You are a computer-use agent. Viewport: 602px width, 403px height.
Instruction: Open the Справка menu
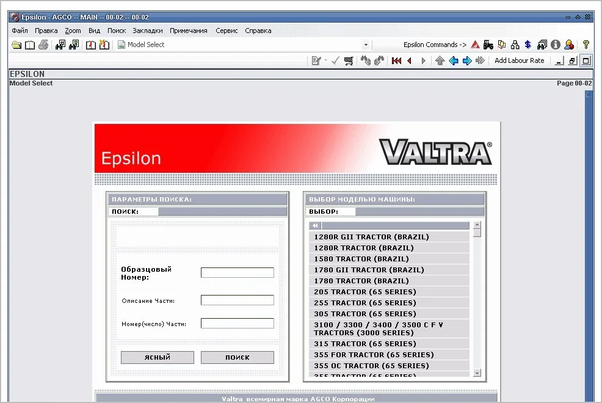click(x=258, y=31)
